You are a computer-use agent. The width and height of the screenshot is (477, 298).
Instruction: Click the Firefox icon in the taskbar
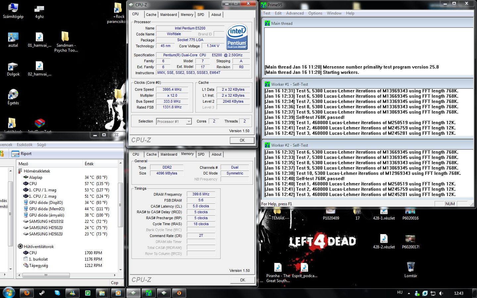click(26, 293)
